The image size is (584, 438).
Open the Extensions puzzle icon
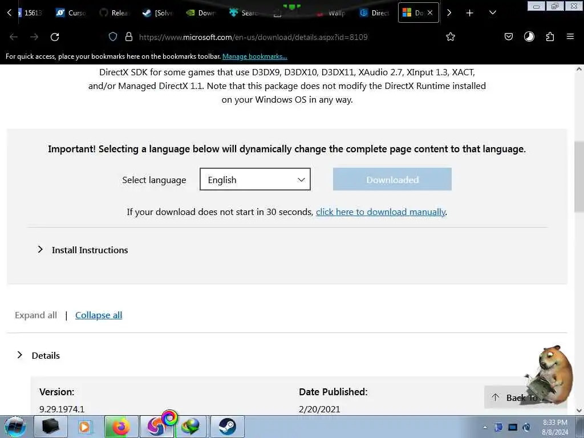[x=550, y=36]
